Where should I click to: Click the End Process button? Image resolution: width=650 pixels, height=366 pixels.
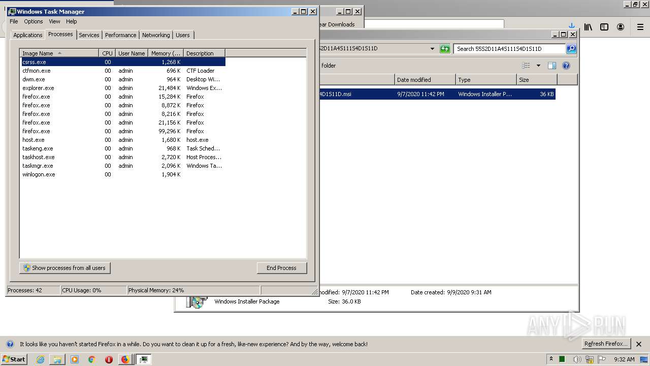tap(281, 268)
